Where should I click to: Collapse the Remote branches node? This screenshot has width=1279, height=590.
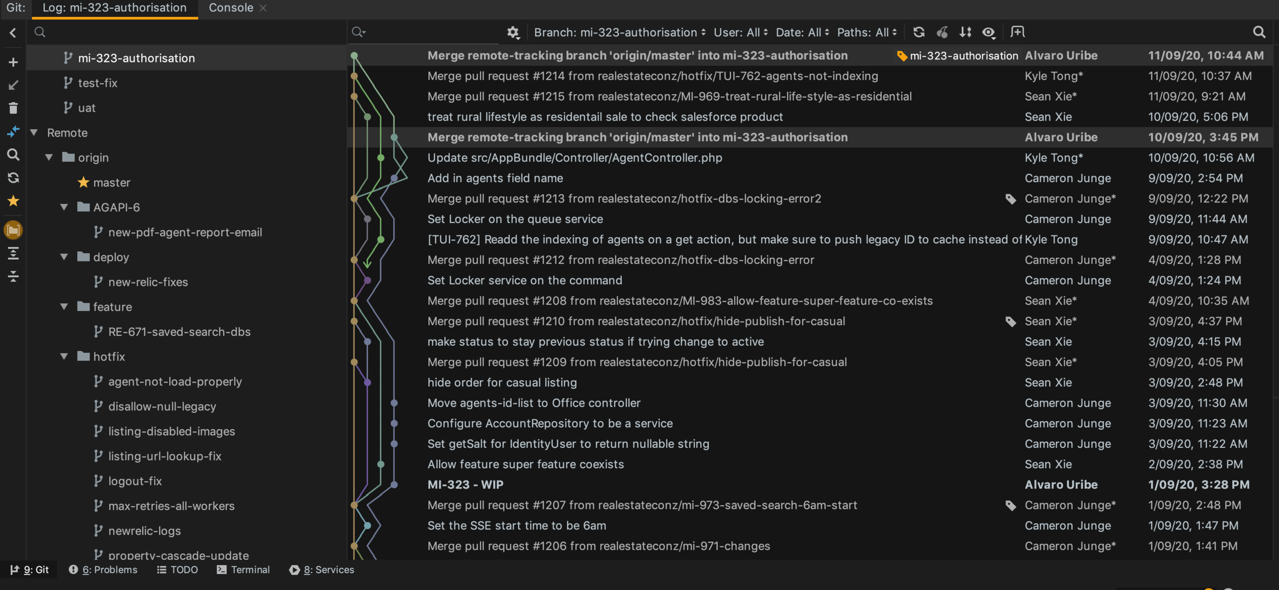click(x=34, y=133)
